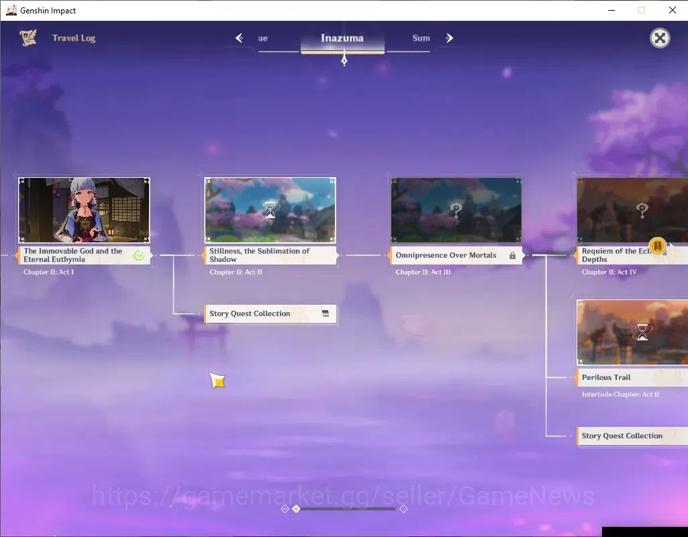Select the Inazuma tab

coord(342,38)
